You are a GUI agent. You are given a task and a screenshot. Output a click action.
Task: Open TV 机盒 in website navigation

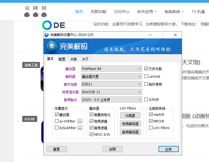click(198, 12)
